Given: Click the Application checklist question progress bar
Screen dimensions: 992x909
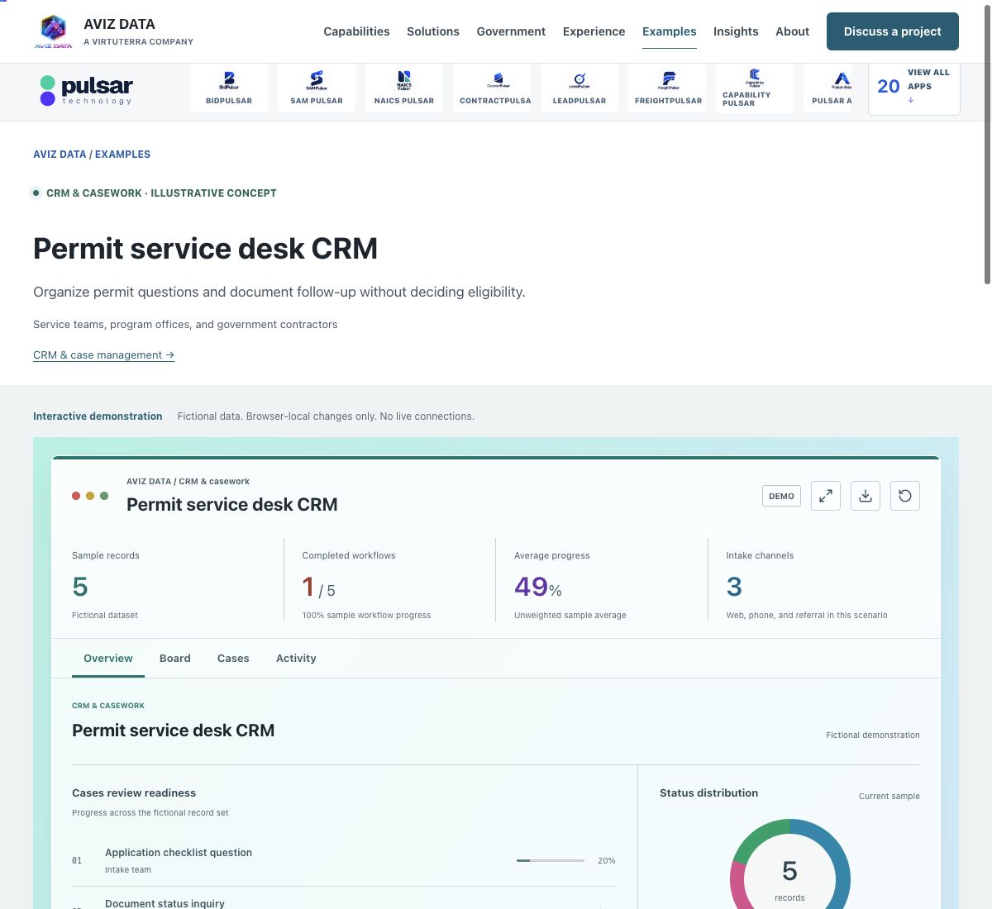Looking at the screenshot, I should pos(551,860).
